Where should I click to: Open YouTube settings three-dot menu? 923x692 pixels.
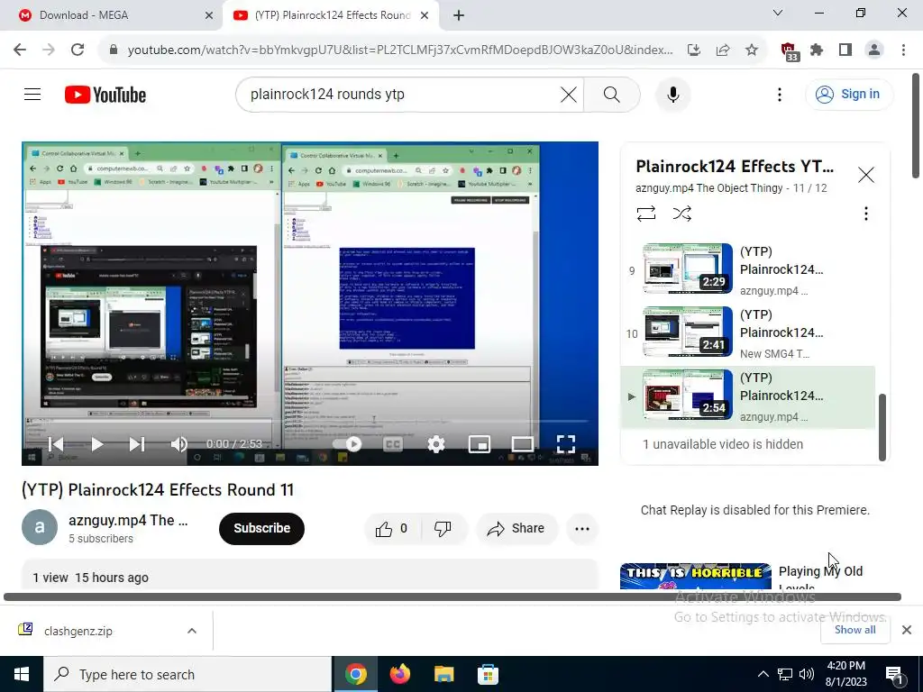coord(780,94)
